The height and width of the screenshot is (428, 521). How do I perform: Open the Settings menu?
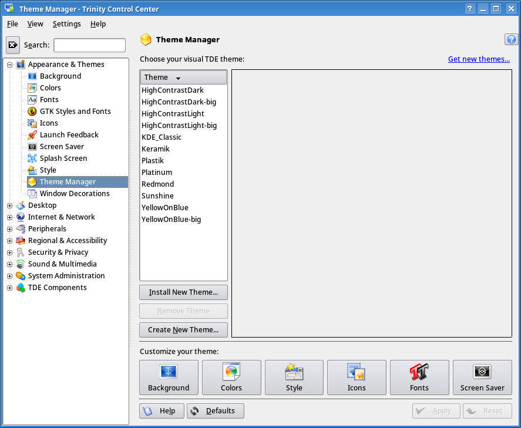[x=67, y=24]
